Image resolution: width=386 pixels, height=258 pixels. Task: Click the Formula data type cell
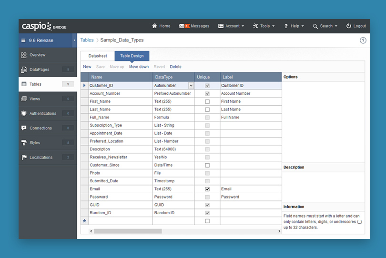[x=173, y=117]
